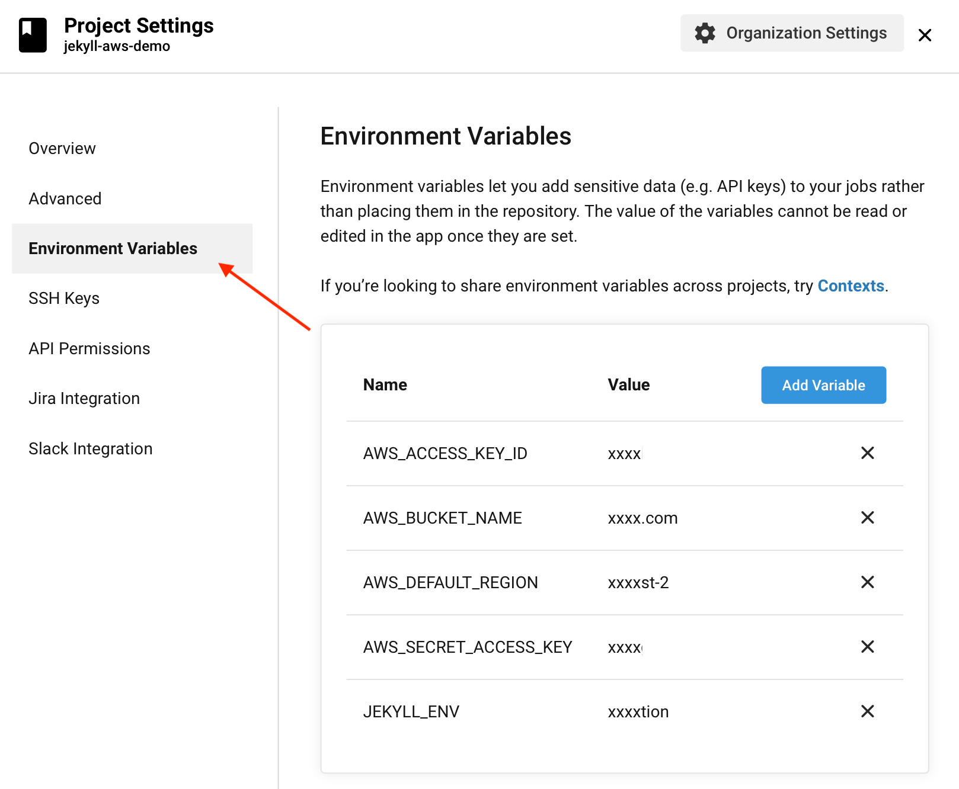Delete the AWS_ACCESS_KEY_ID variable
The image size is (959, 789).
click(x=867, y=453)
